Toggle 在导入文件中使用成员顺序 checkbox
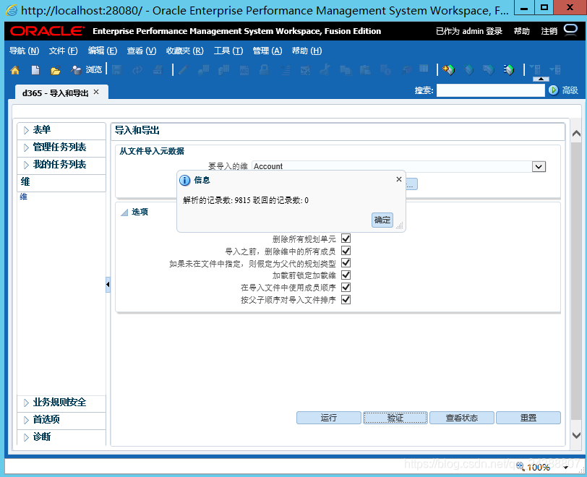 [x=346, y=288]
